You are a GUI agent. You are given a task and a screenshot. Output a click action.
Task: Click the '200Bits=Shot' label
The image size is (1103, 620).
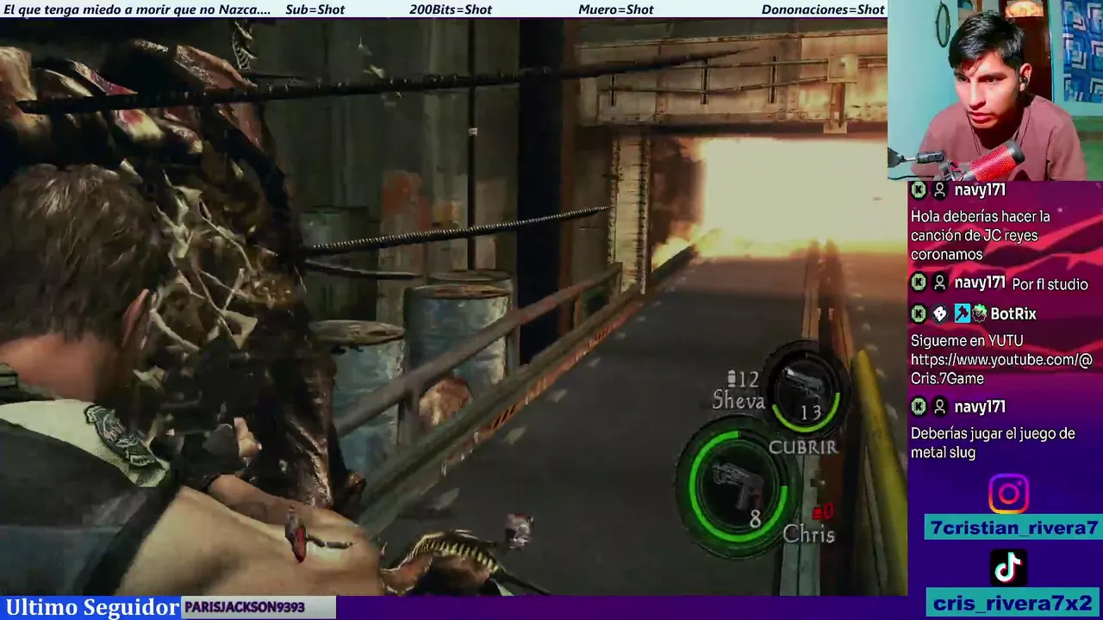[451, 9]
